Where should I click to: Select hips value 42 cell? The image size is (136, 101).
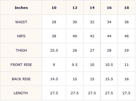(92, 36)
